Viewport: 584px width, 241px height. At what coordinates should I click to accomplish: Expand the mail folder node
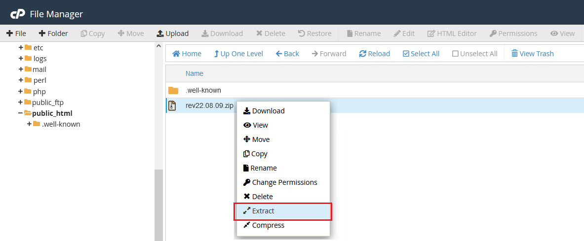coord(21,69)
